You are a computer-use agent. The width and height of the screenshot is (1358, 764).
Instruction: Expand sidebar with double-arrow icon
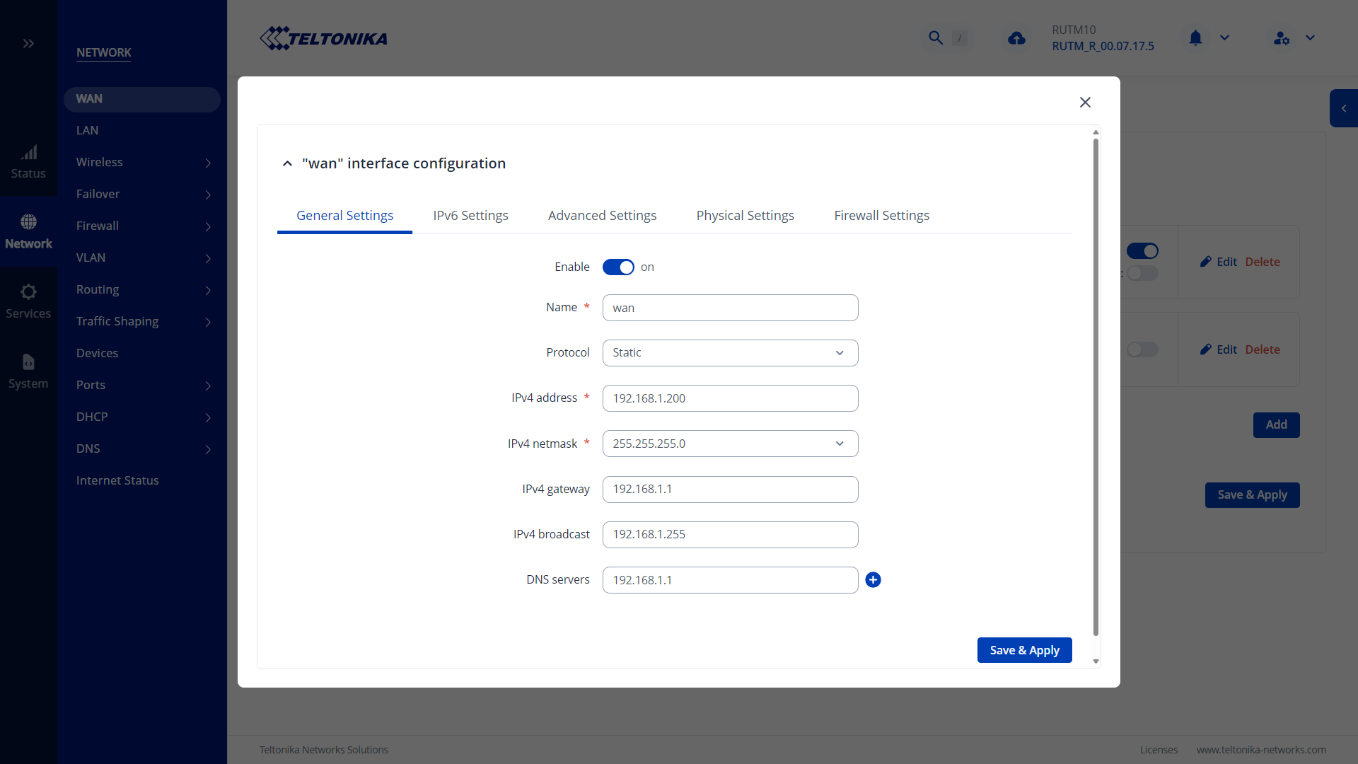[28, 44]
